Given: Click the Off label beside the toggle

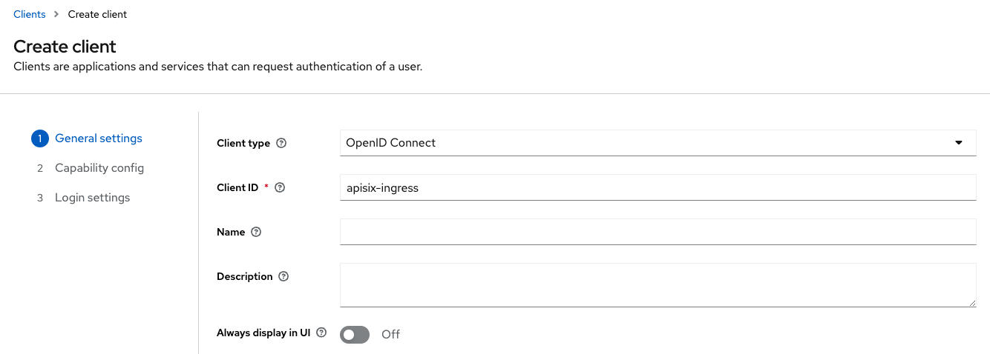Looking at the screenshot, I should pyautogui.click(x=390, y=335).
